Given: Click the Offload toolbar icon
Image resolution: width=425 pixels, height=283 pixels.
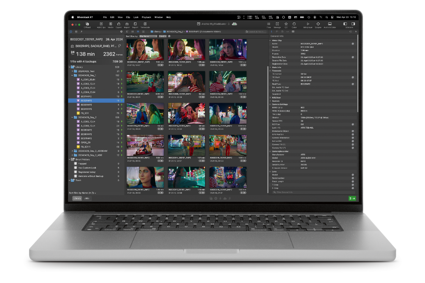Looking at the screenshot, I should click(x=87, y=25).
